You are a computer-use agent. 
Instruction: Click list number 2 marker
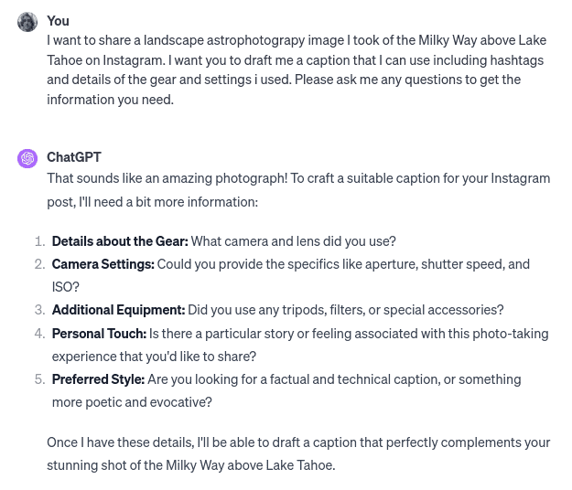[x=39, y=264]
